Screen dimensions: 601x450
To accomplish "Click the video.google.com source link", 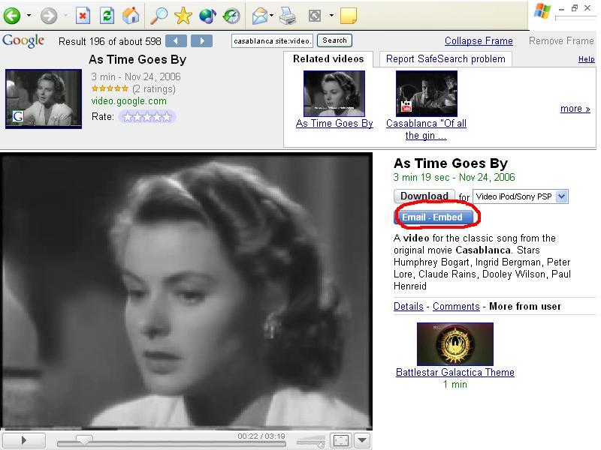I will pos(128,101).
